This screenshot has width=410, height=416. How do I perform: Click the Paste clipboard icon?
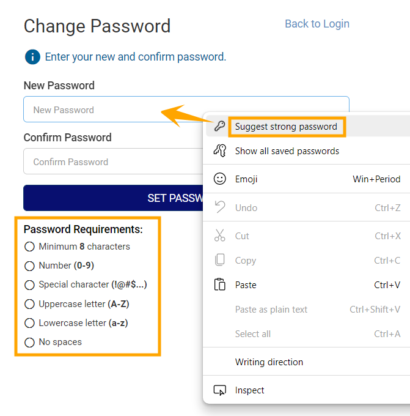tap(219, 284)
